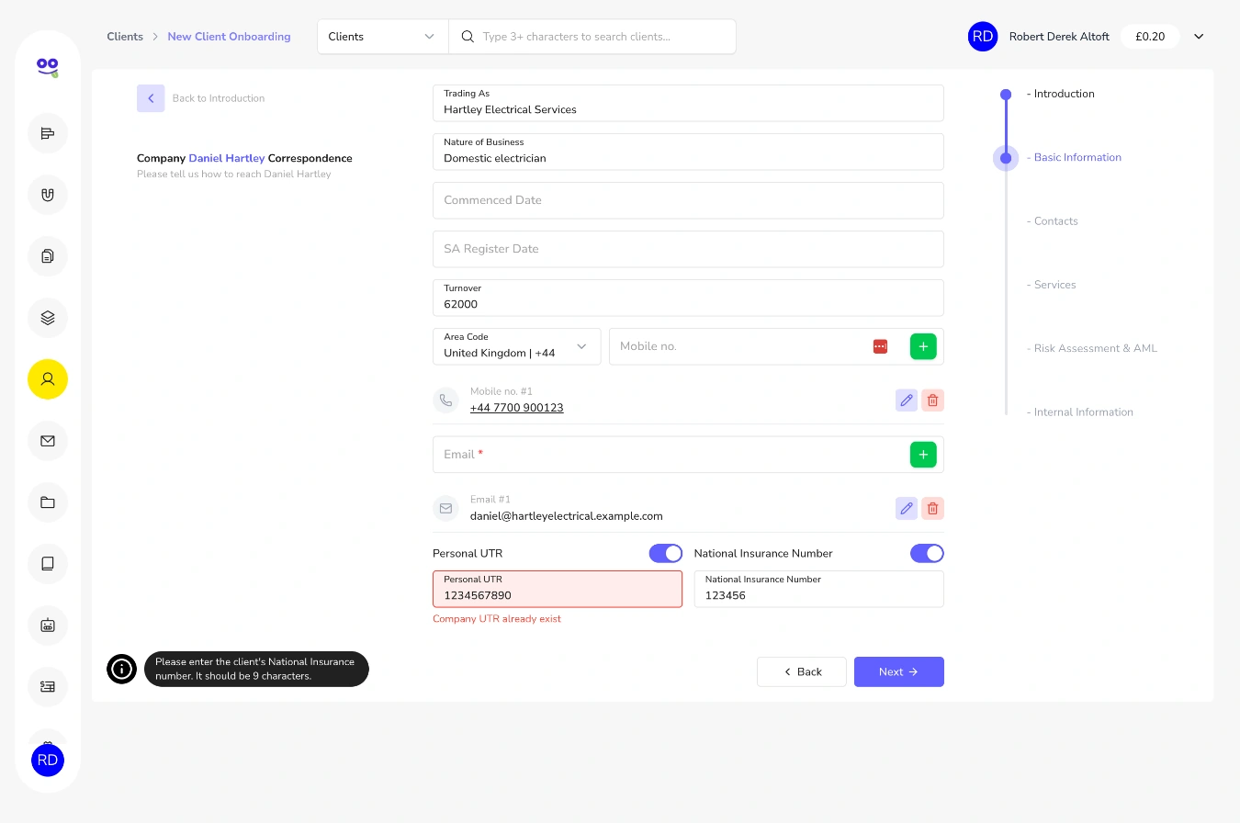1240x823 pixels.
Task: Delete Mobile no. #1 with trash icon
Action: point(932,400)
